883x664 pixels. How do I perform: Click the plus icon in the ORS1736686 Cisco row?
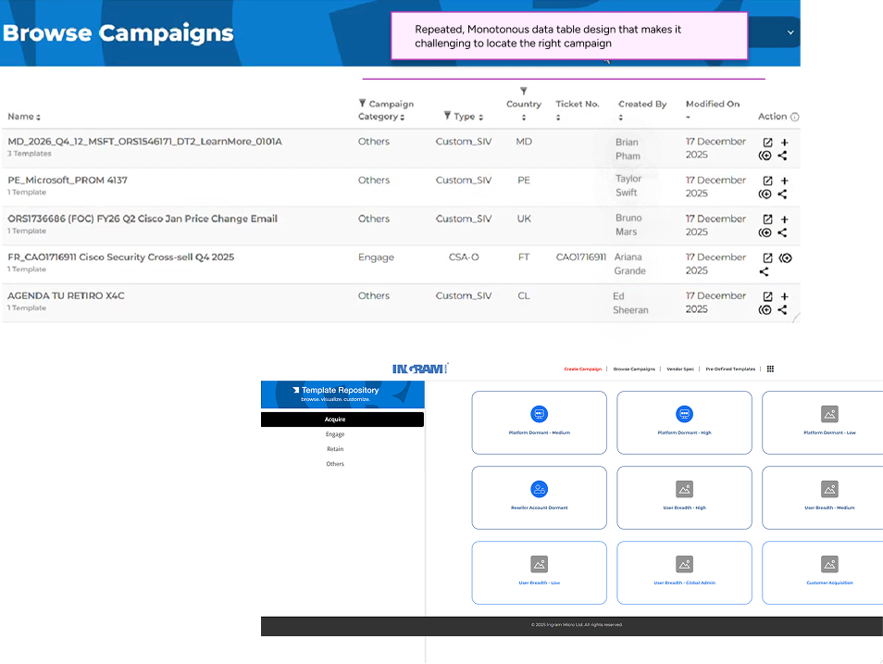pos(785,219)
